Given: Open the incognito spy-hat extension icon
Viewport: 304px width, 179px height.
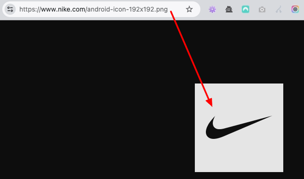Looking at the screenshot, I should 229,9.
